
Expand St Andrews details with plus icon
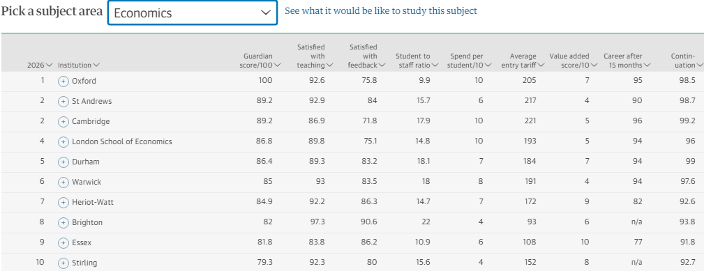(63, 102)
